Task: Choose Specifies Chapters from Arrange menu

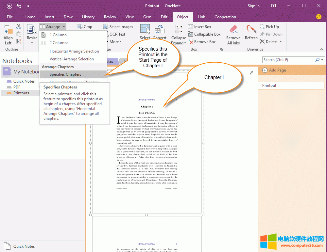Action: pos(65,74)
